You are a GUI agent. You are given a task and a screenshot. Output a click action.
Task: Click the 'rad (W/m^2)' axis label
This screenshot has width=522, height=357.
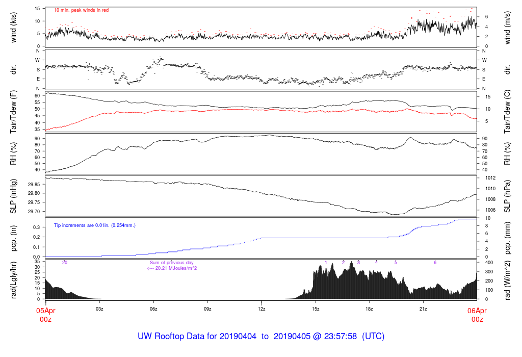507,280
